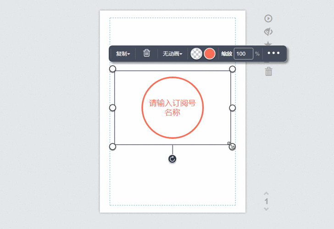Click the page preview play icon
Viewport: 334px width, 229px height.
pyautogui.click(x=268, y=18)
